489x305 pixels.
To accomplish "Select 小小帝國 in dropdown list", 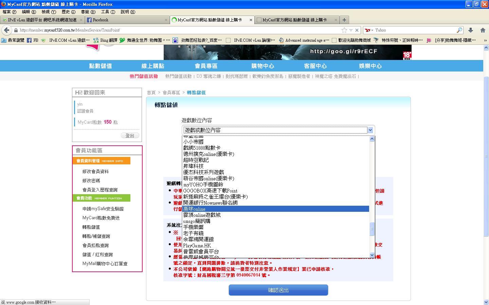I will click(276, 142).
